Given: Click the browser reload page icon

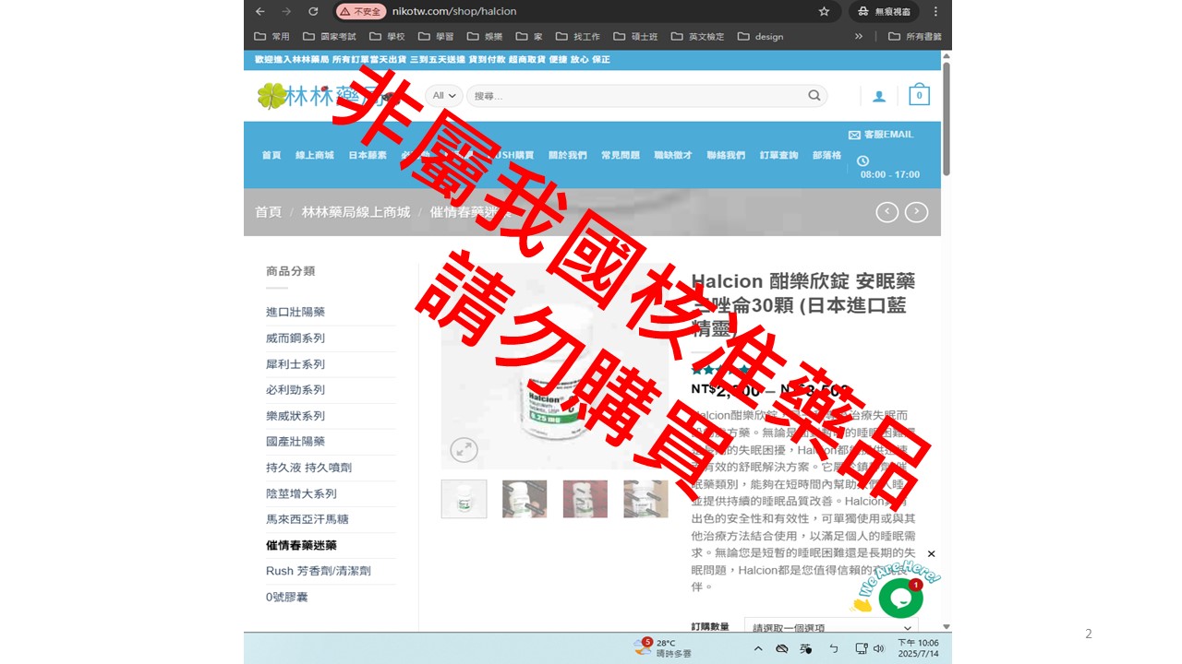Looking at the screenshot, I should point(313,11).
